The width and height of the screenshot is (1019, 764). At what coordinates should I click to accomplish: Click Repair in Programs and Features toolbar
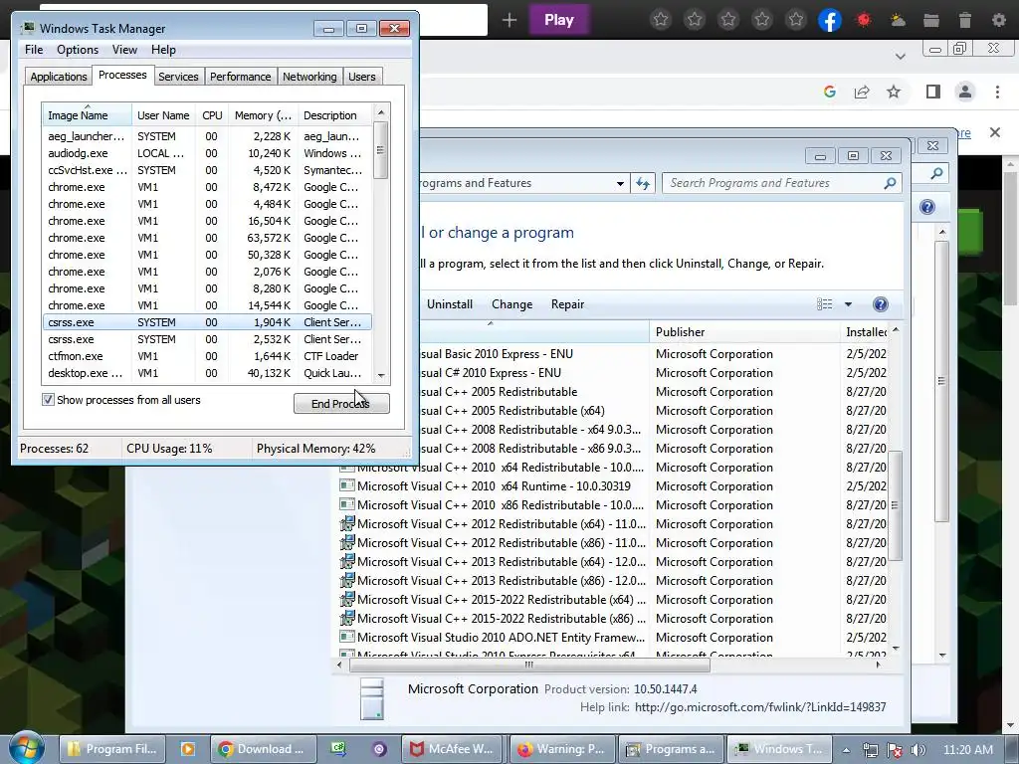(x=567, y=304)
